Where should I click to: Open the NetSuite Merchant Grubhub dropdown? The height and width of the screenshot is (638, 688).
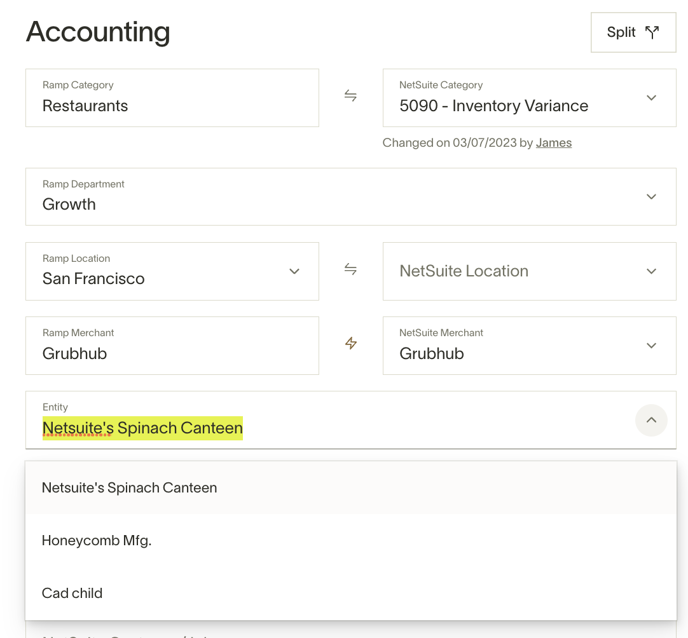pyautogui.click(x=529, y=346)
